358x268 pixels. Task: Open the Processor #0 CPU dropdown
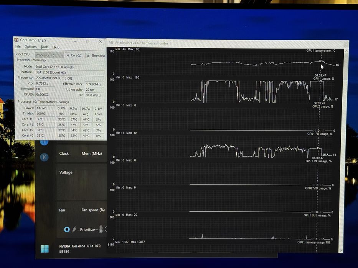pyautogui.click(x=49, y=55)
